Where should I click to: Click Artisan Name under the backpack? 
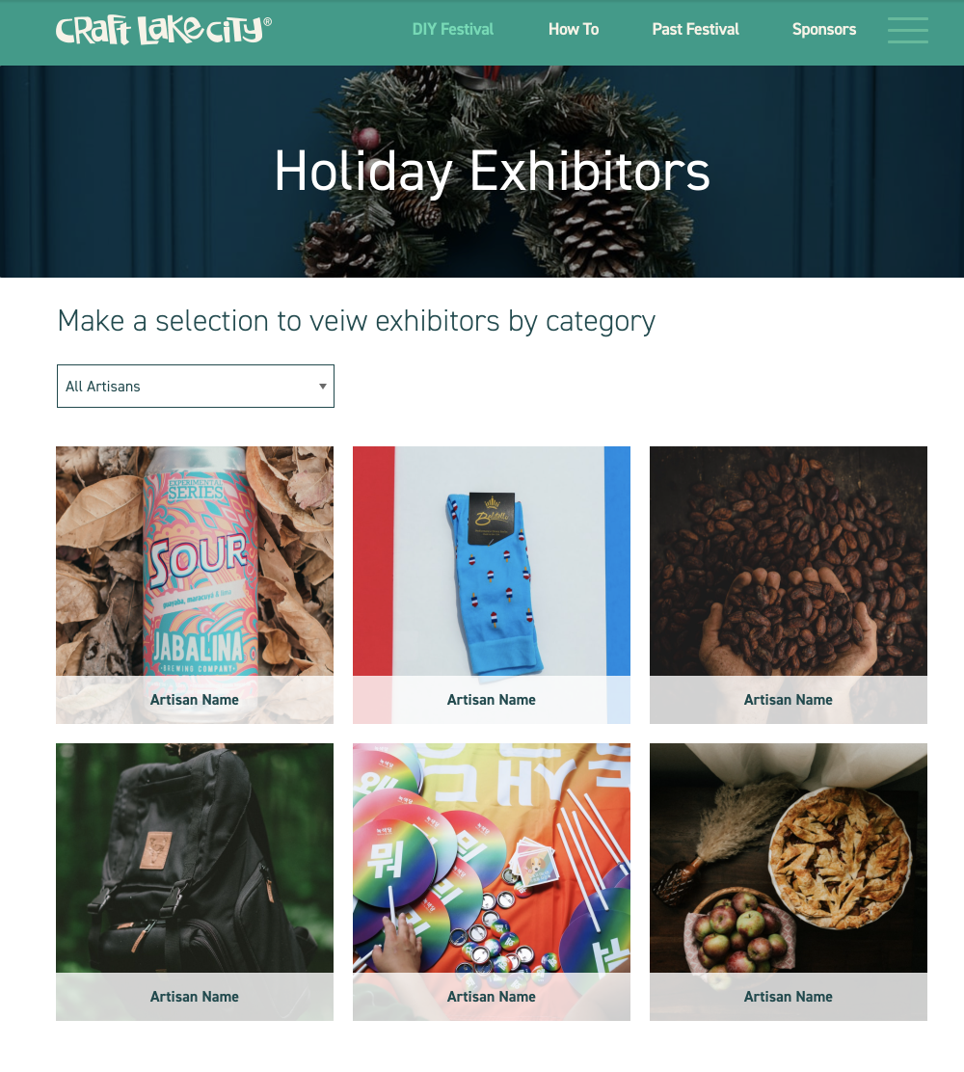[x=195, y=996]
